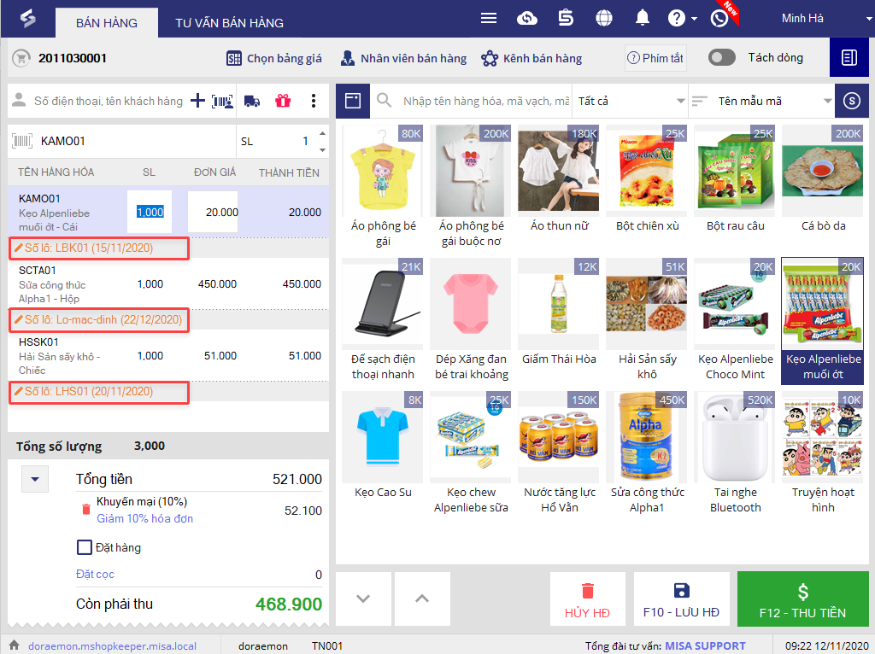Click the globe language icon
This screenshot has height=654, width=875.
pyautogui.click(x=604, y=19)
